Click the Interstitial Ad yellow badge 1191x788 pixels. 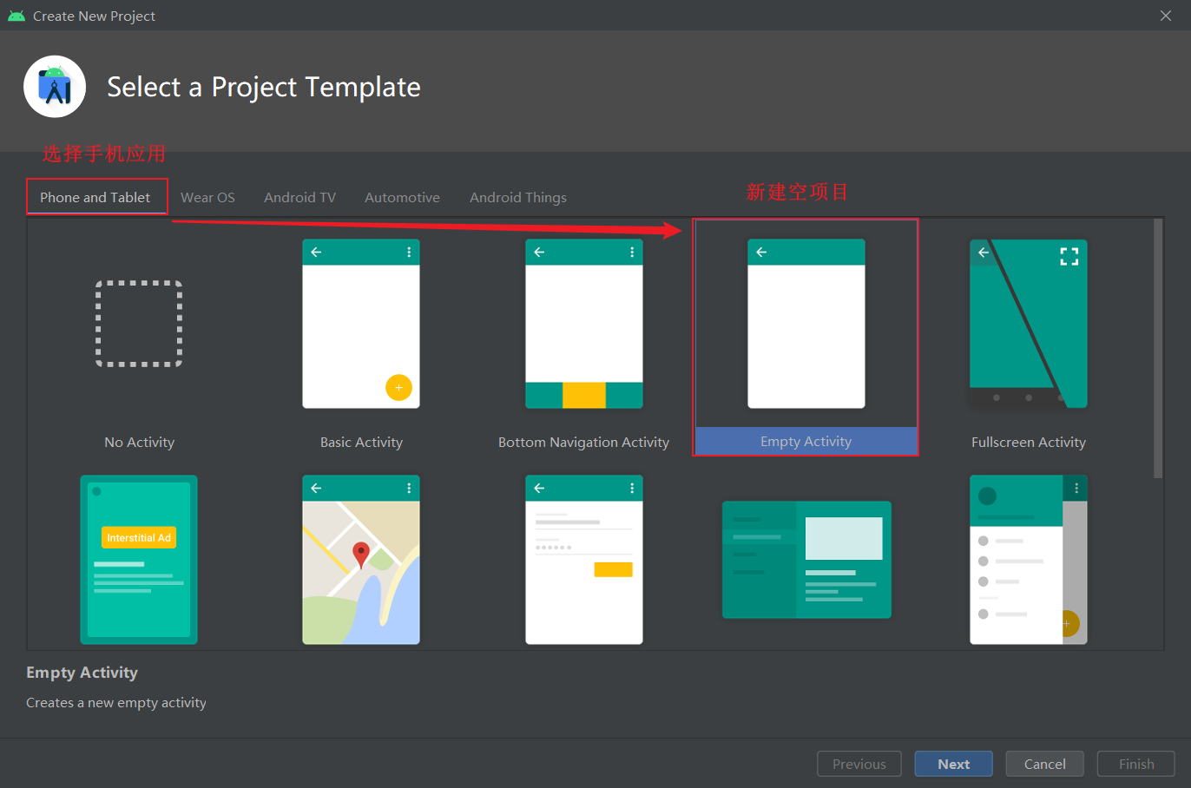(139, 538)
